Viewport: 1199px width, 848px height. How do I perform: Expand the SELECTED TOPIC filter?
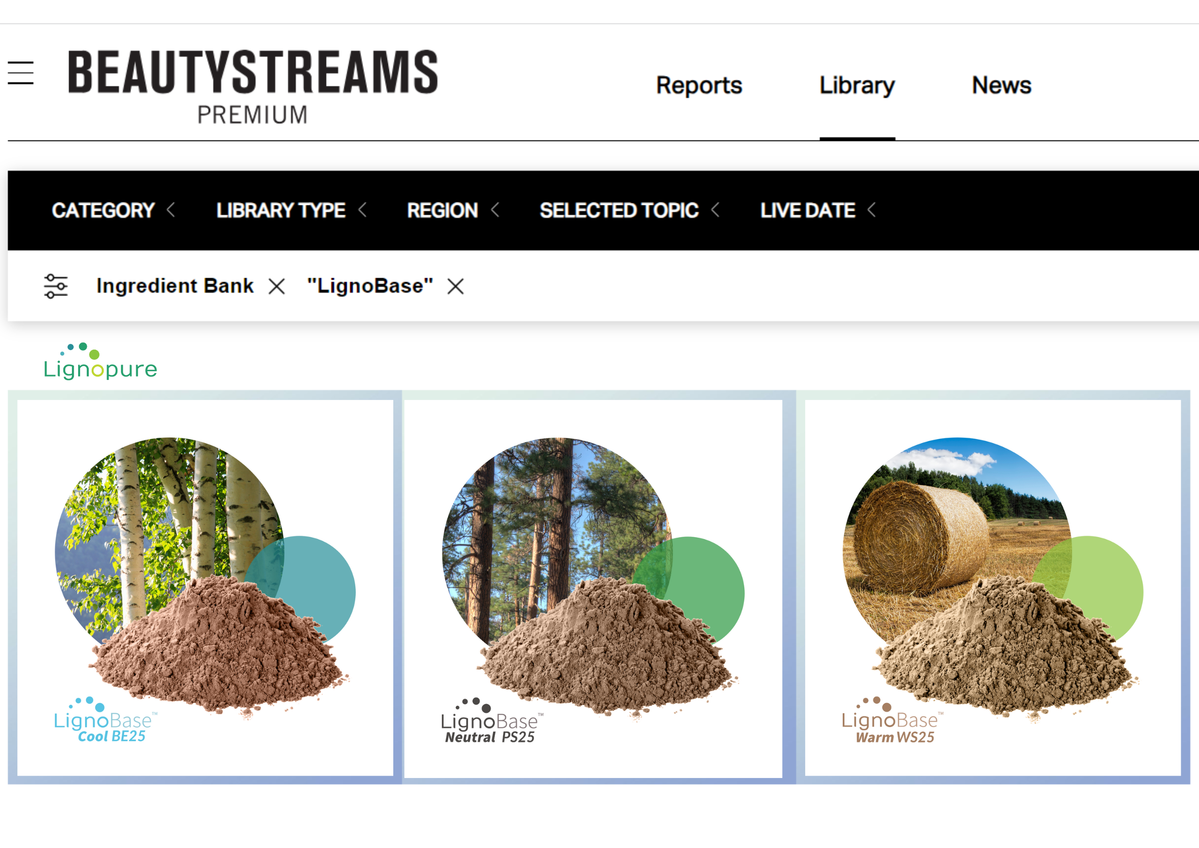click(629, 211)
